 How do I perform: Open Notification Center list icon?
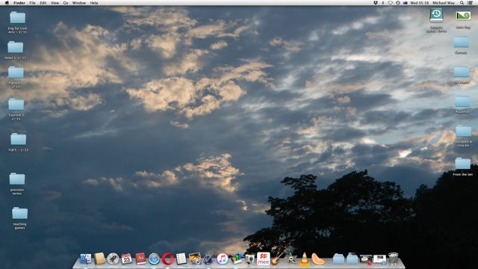tap(471, 3)
